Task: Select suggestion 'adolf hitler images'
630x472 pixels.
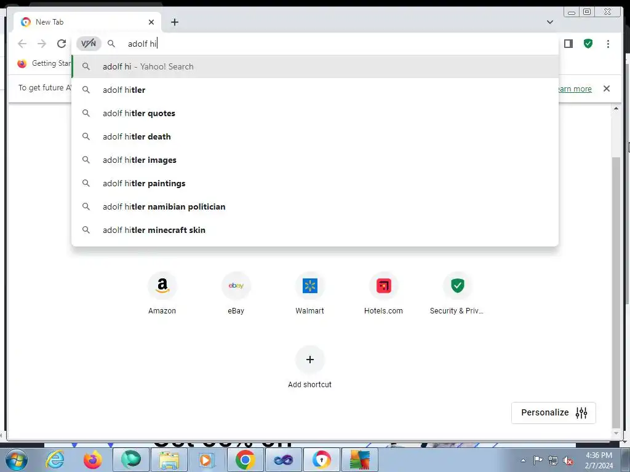Action: pos(315,160)
